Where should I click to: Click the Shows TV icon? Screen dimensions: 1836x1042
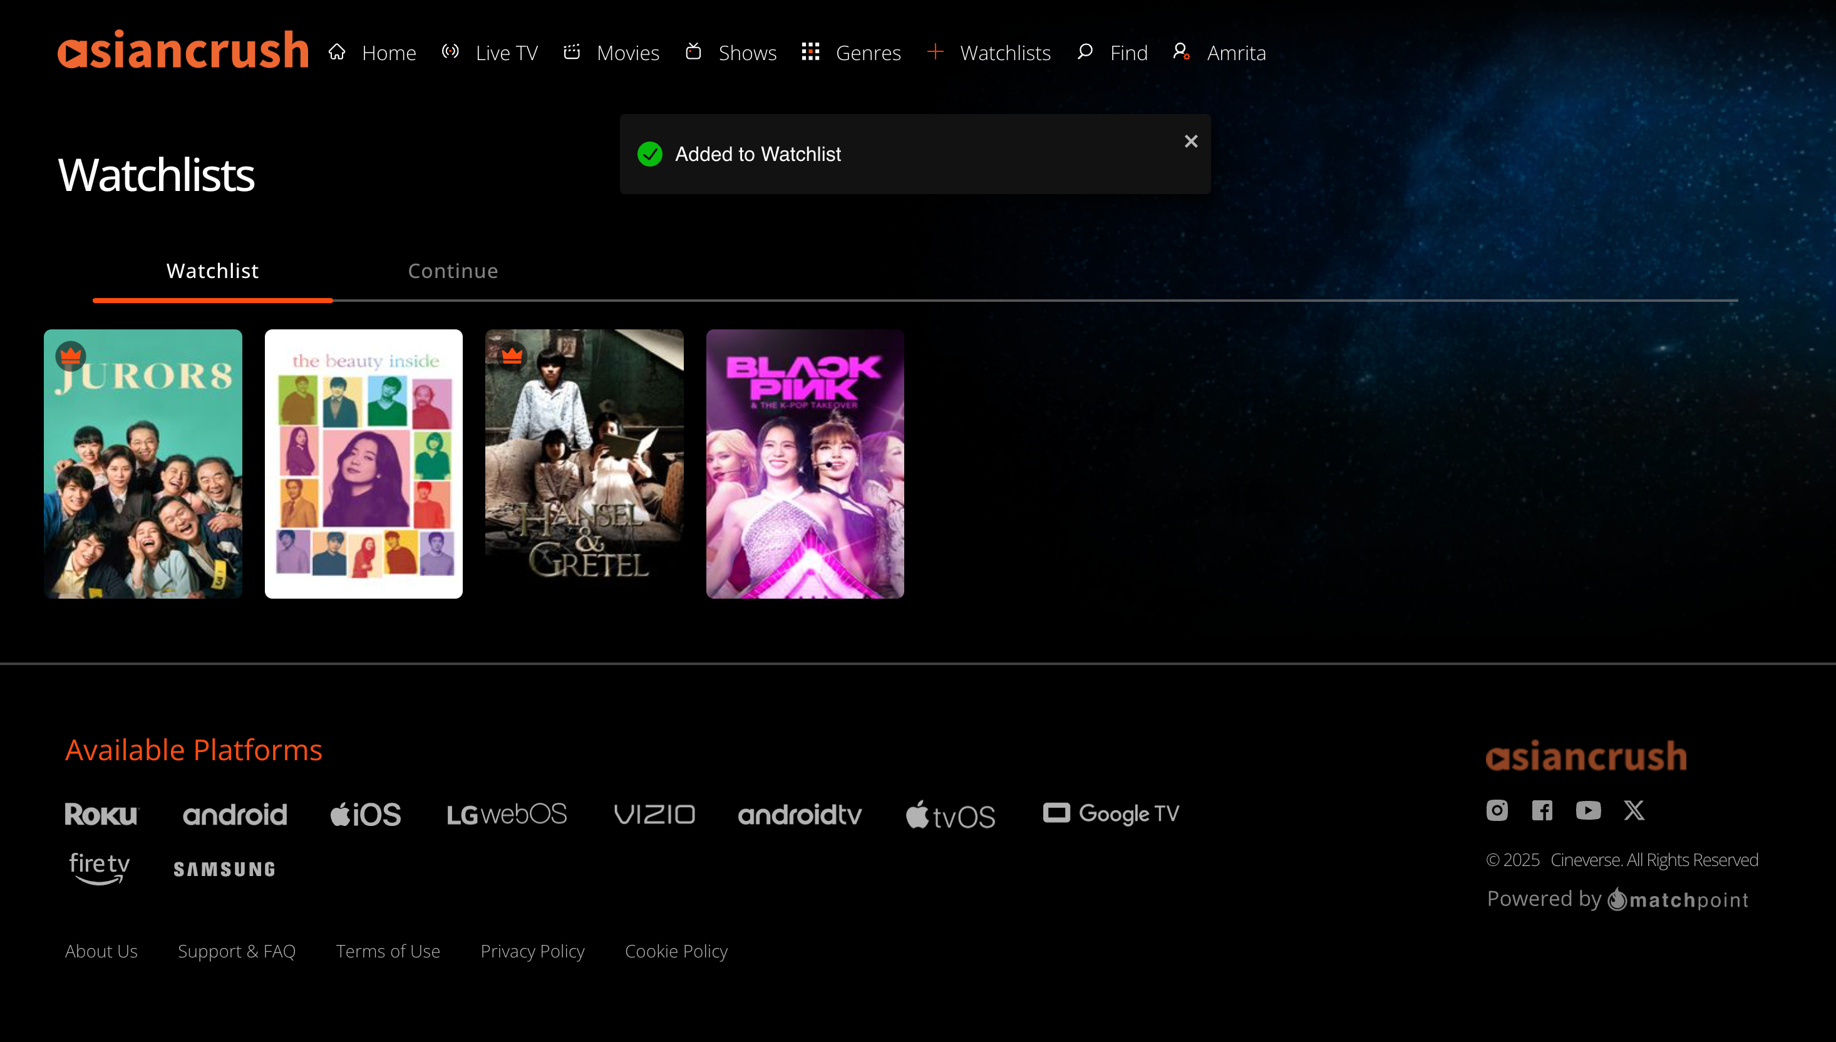[693, 51]
